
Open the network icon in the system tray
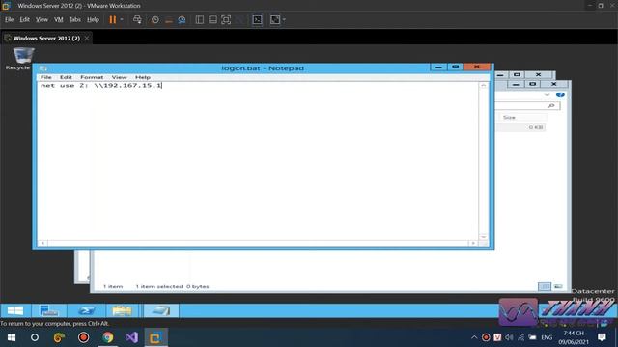click(520, 337)
